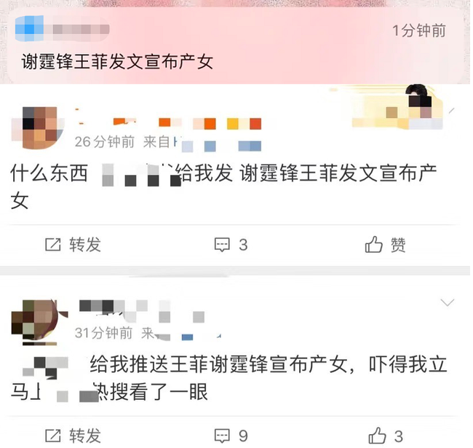Click 转发 label on first post

[x=85, y=245]
